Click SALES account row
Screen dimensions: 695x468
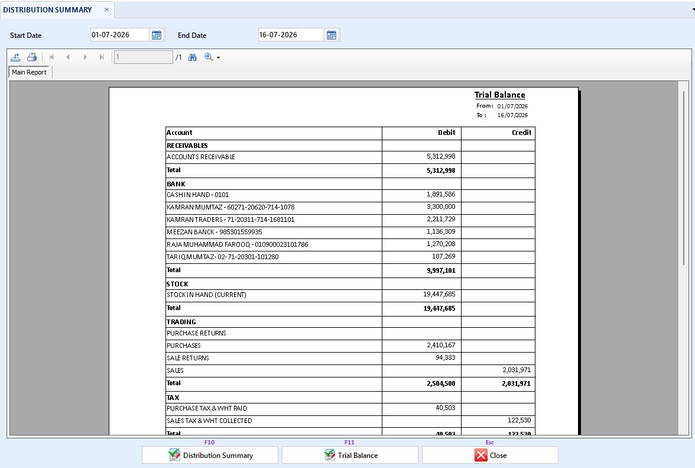pos(350,370)
